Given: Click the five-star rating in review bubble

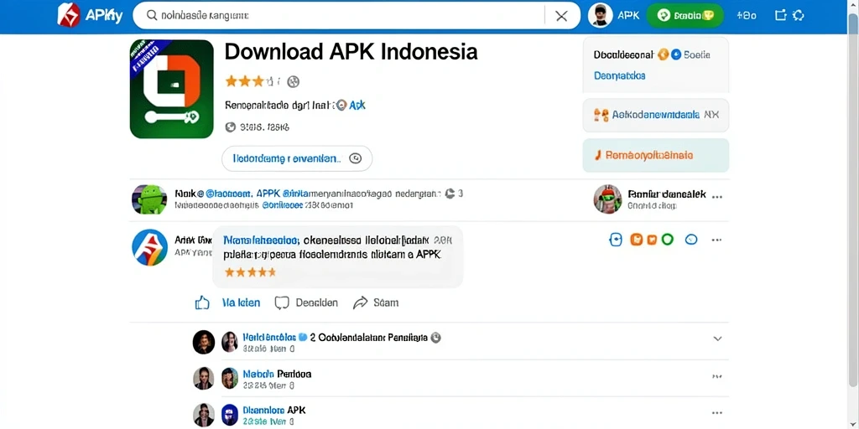Looking at the screenshot, I should coord(250,272).
